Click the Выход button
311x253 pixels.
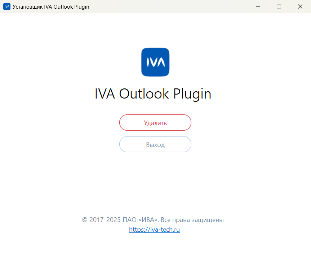coord(155,144)
